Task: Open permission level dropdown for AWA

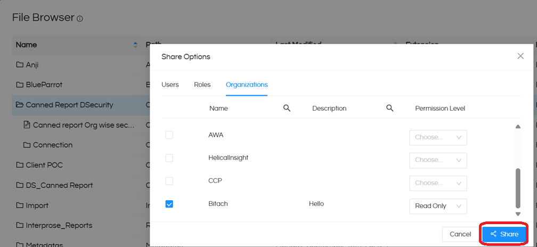Action: coord(438,137)
